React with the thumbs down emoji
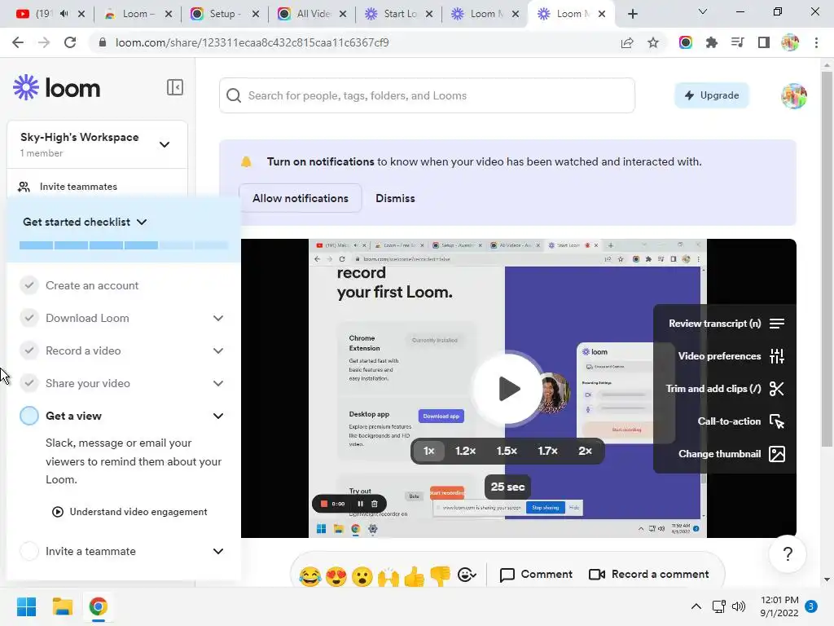834x626 pixels. 441,576
